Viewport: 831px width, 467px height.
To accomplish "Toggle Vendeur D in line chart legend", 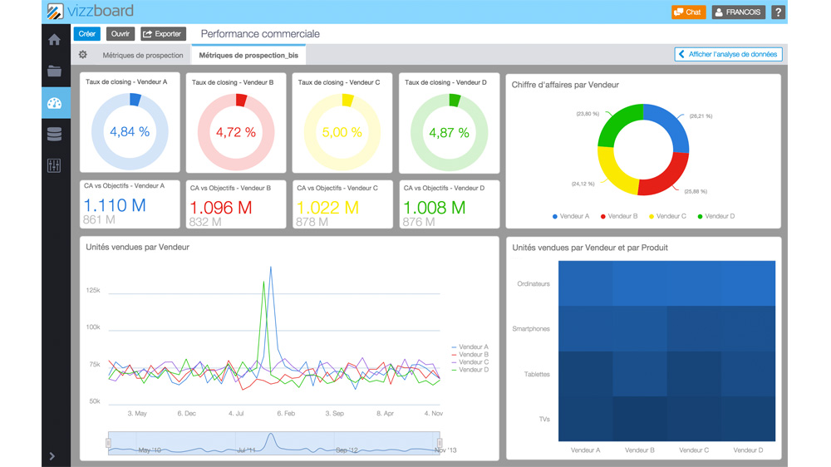I will tap(470, 370).
